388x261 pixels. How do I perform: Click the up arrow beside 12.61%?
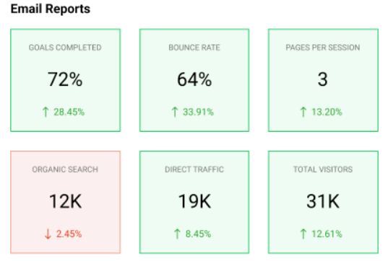[x=303, y=234]
